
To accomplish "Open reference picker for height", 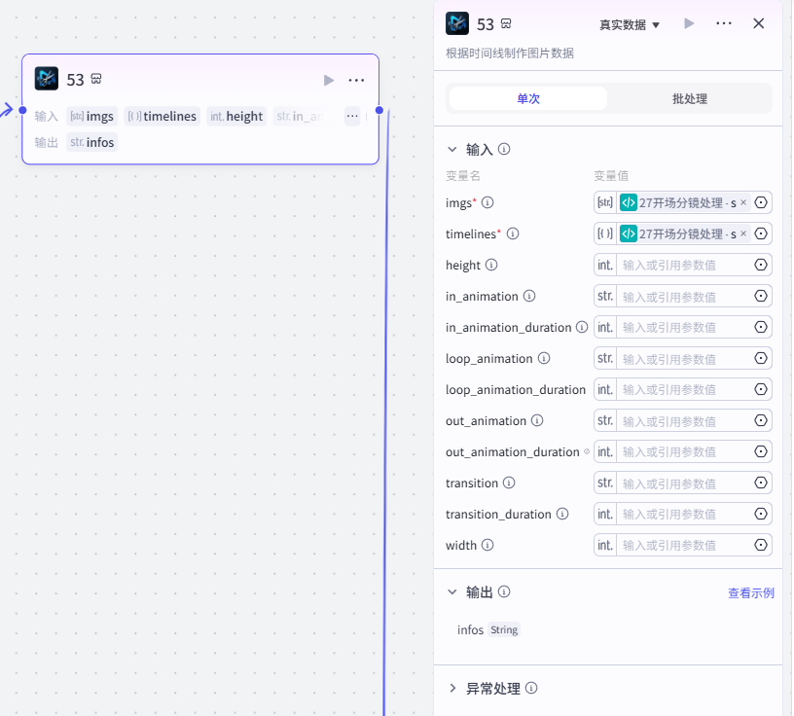I will 761,265.
